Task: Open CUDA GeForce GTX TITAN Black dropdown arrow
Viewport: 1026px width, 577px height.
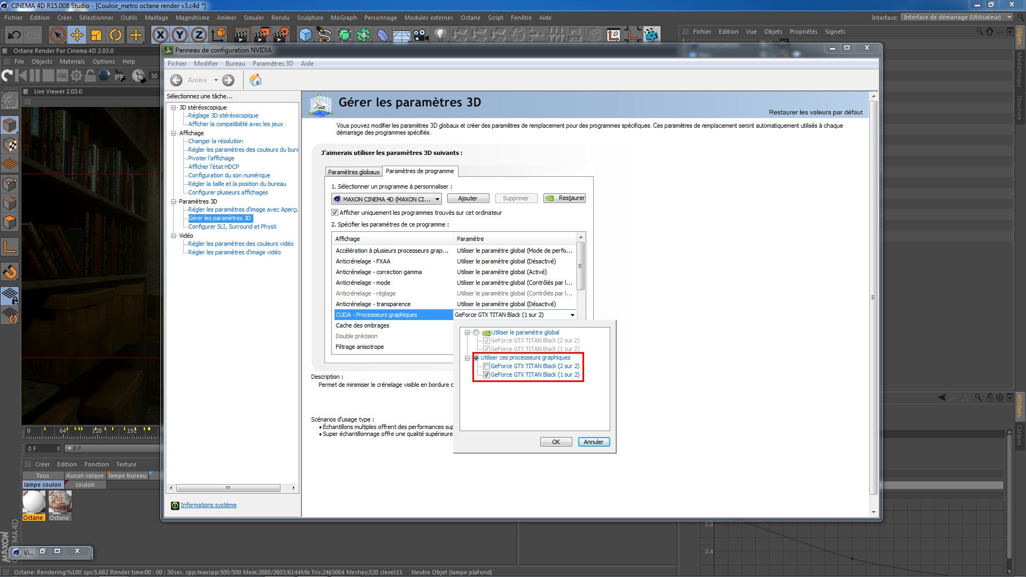Action: point(572,315)
